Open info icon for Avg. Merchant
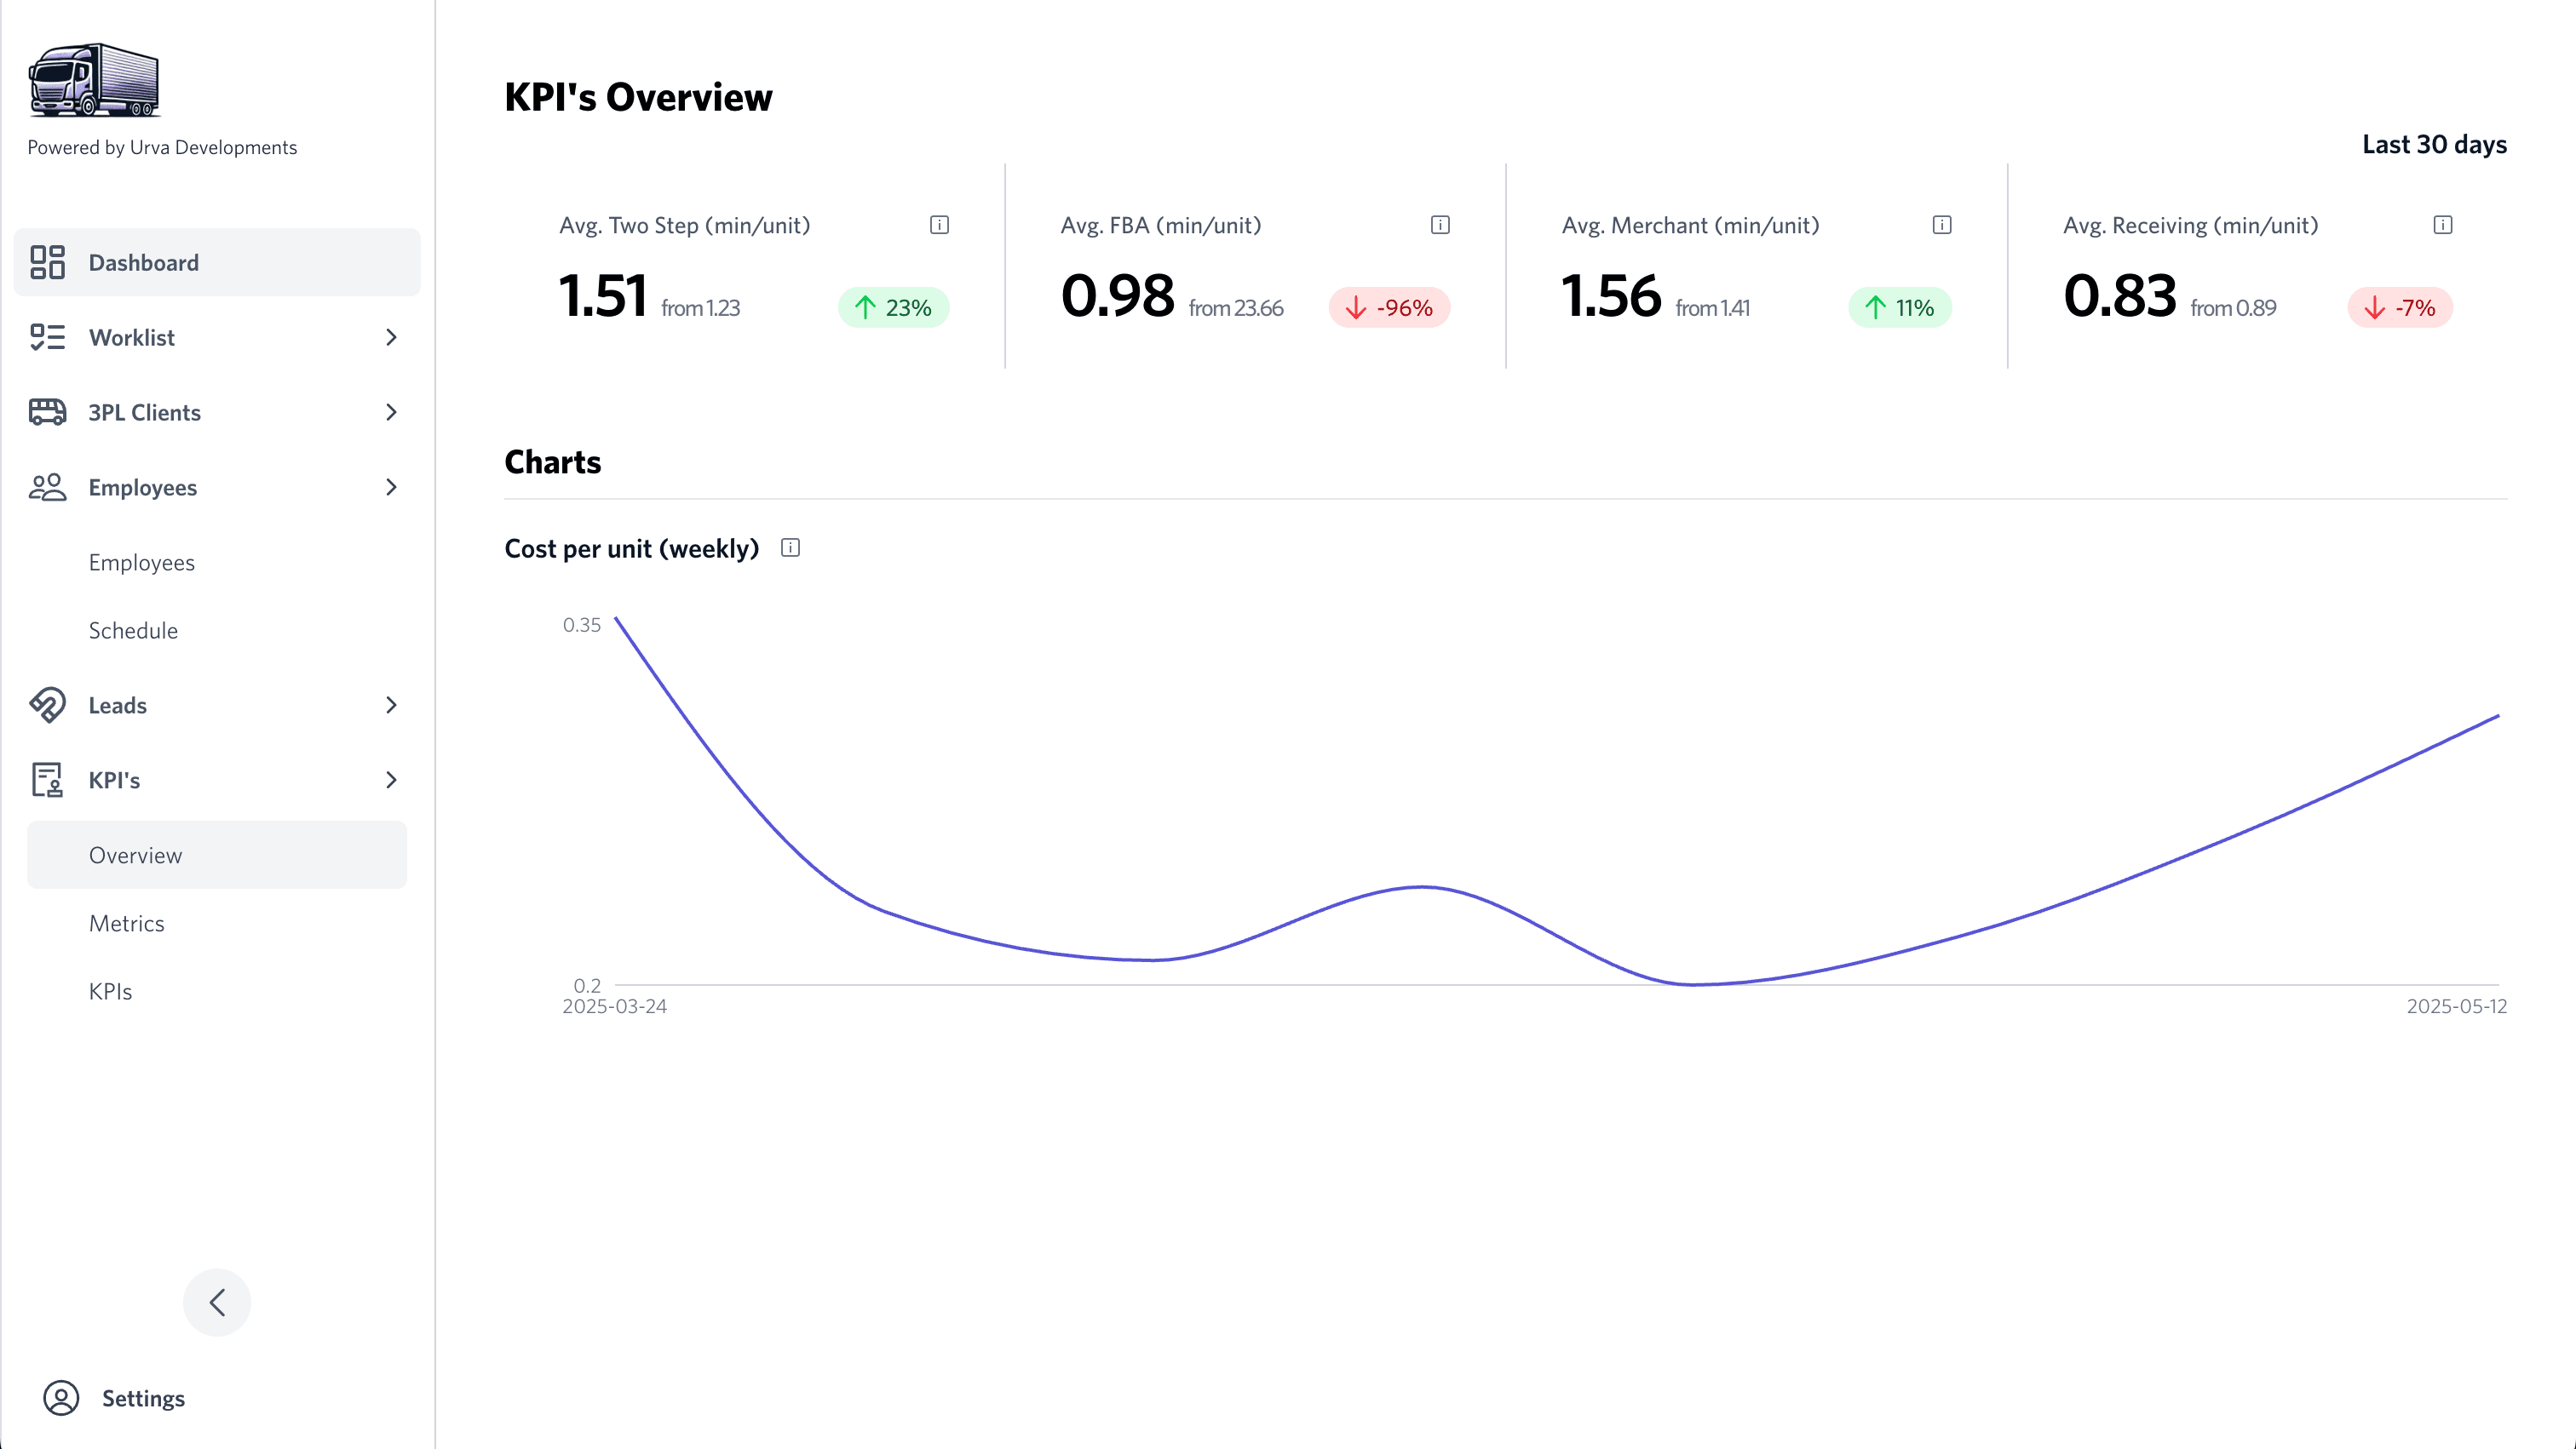Viewport: 2576px width, 1449px height. point(1942,225)
